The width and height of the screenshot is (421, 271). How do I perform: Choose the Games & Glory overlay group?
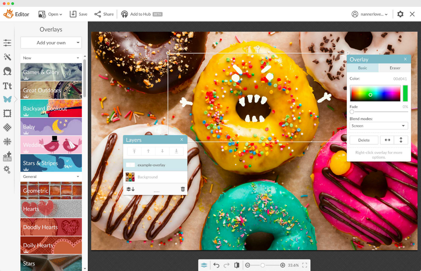tap(51, 72)
